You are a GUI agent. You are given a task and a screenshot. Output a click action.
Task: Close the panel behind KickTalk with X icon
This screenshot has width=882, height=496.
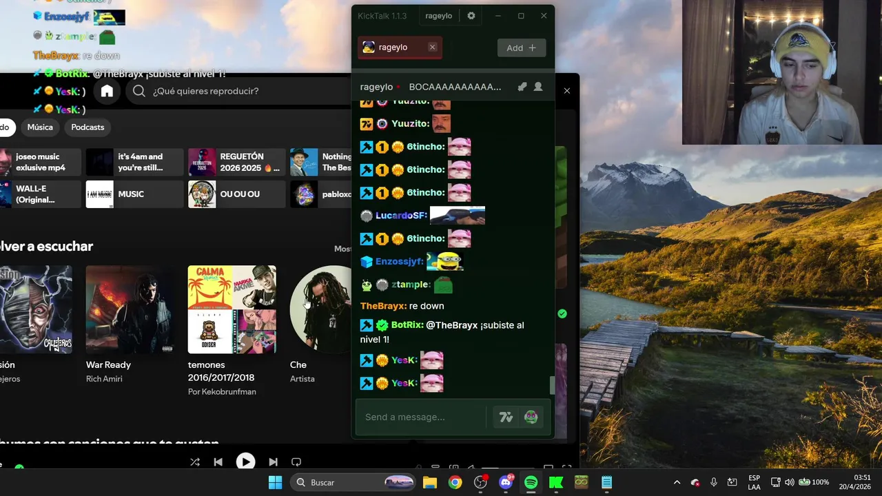567,90
